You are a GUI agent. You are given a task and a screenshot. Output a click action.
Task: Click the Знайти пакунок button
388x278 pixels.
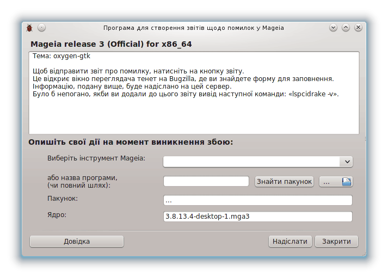pos(284,182)
